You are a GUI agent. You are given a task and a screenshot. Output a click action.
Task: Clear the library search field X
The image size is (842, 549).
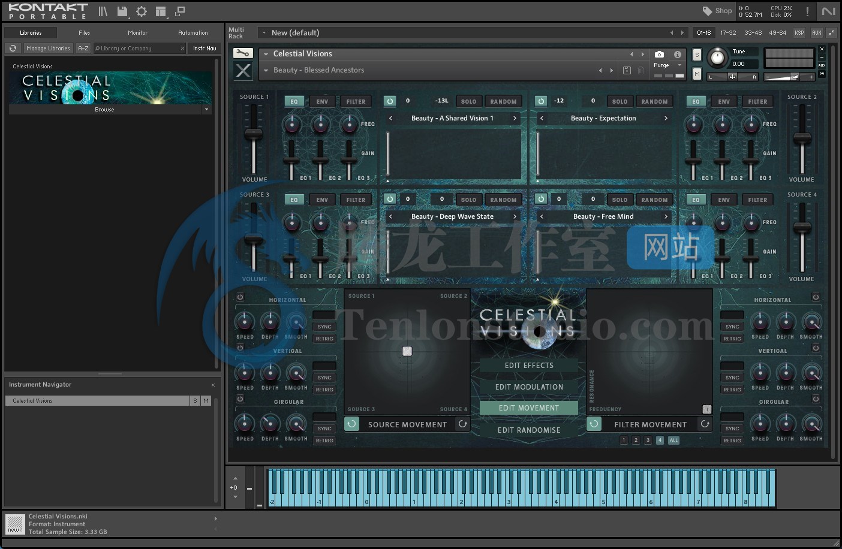[182, 48]
